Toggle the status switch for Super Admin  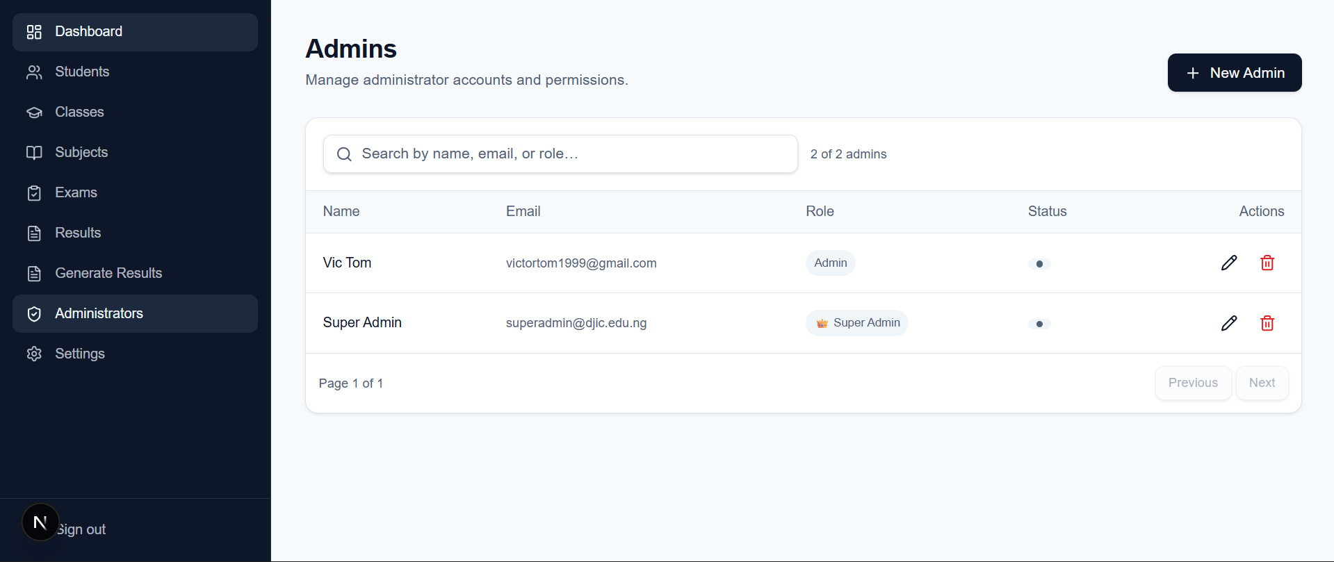[x=1039, y=324]
